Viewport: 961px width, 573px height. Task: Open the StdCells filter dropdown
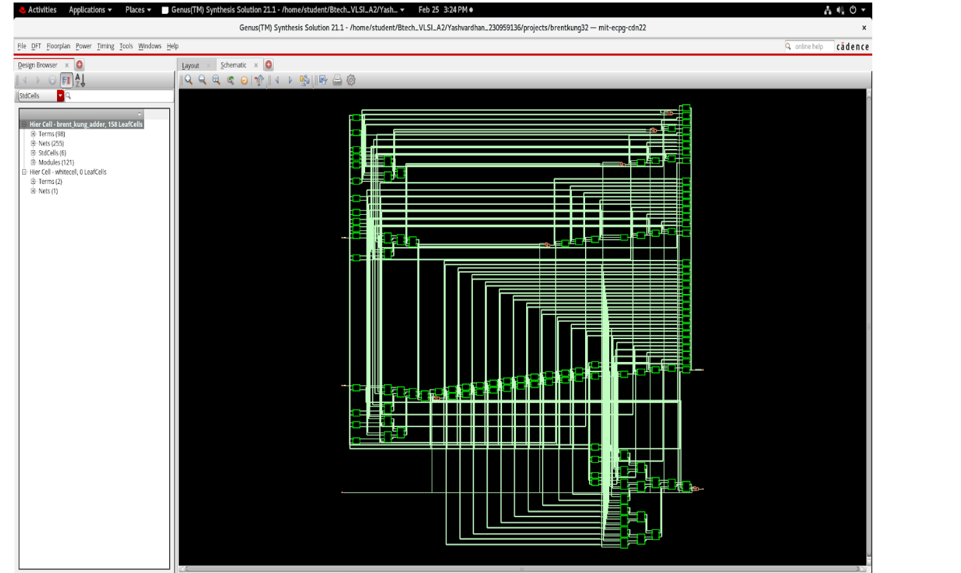(60, 96)
